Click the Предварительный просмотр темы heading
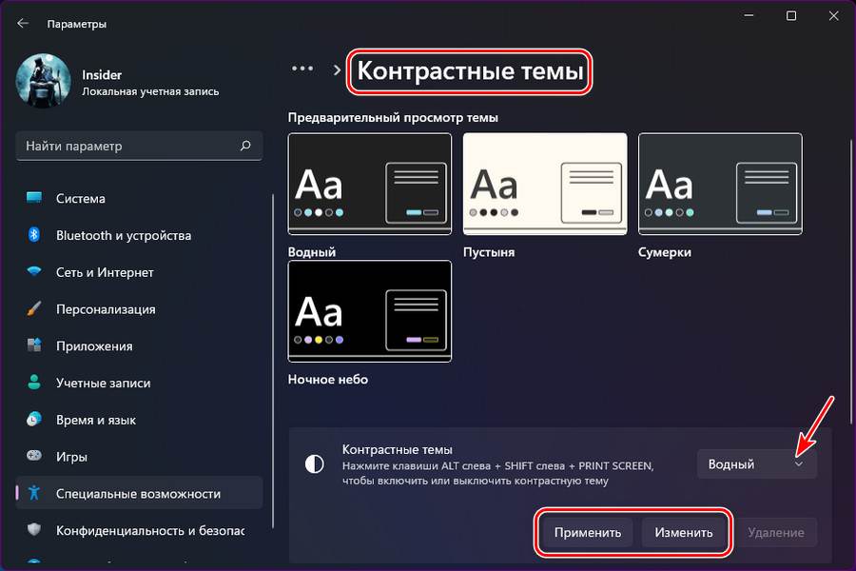This screenshot has width=856, height=571. (393, 117)
